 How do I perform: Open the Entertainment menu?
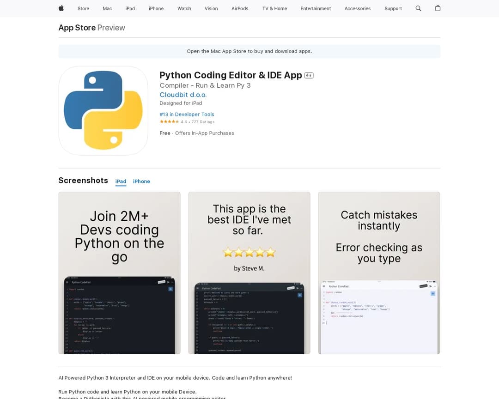316,9
